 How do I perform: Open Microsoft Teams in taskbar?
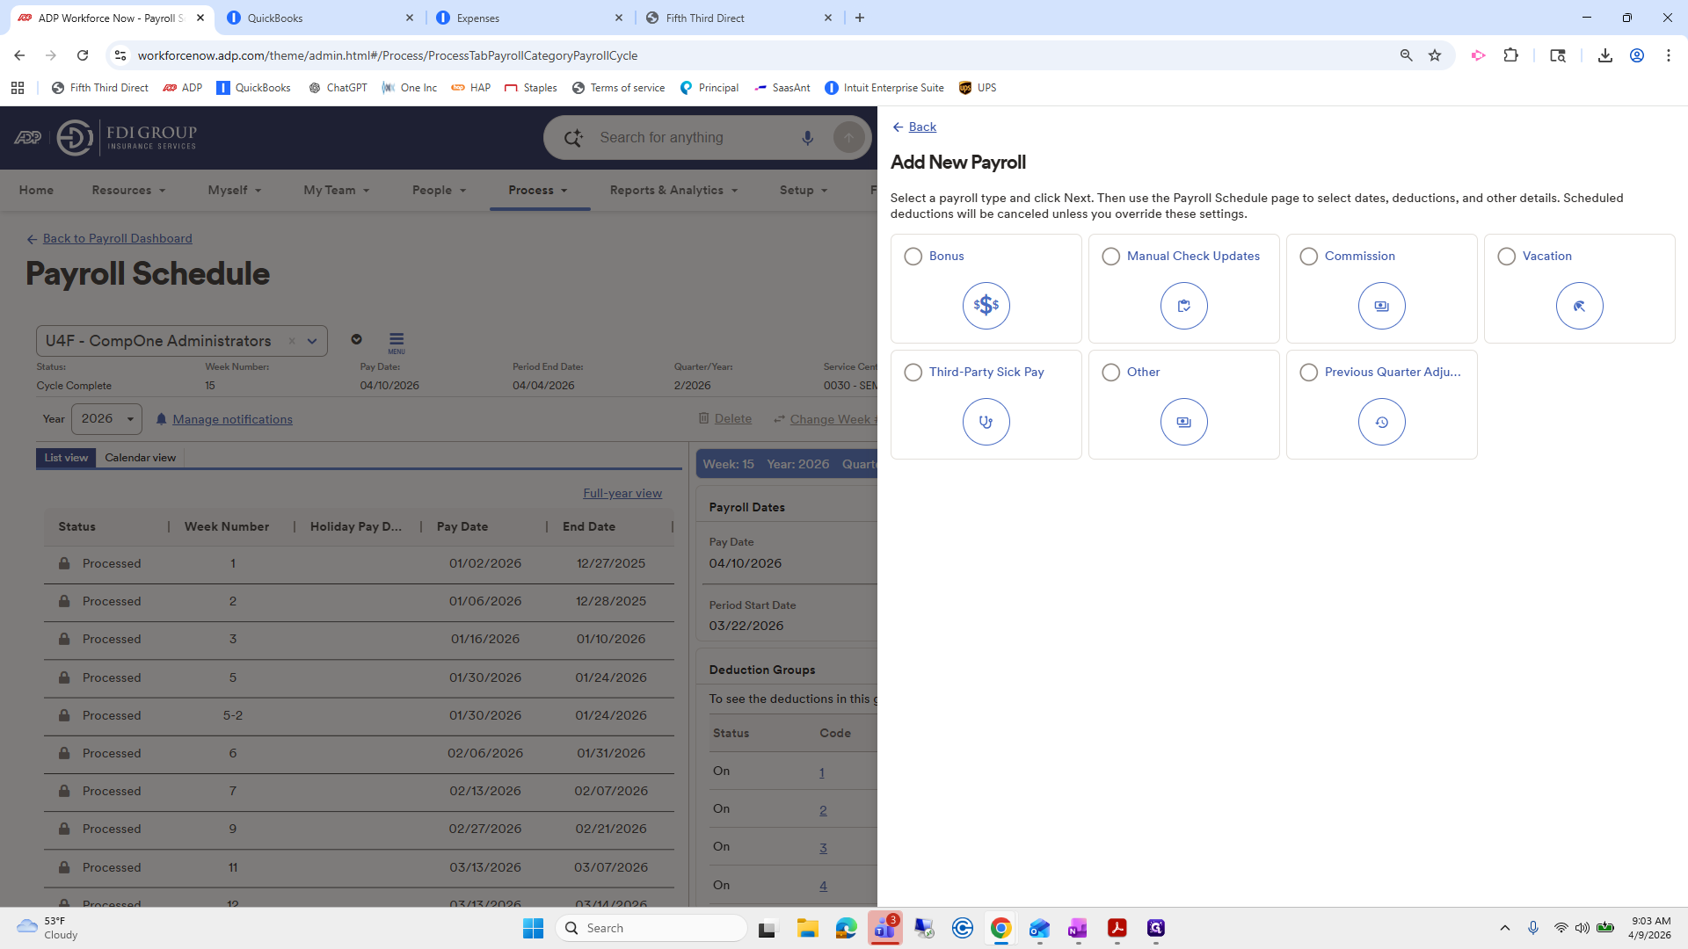(884, 928)
